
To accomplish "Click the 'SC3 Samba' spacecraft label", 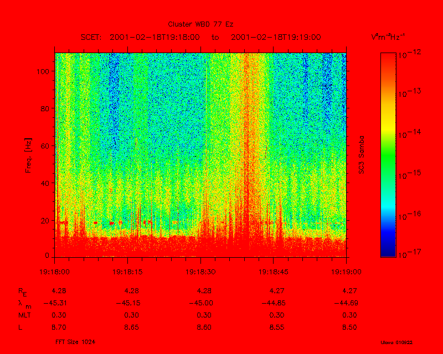I will pyautogui.click(x=361, y=155).
